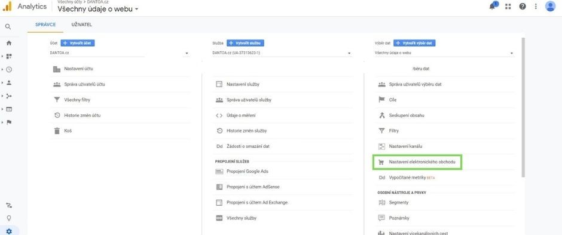Go to Home via sidebar house icon
Image resolution: width=562 pixels, height=235 pixels.
click(x=9, y=43)
